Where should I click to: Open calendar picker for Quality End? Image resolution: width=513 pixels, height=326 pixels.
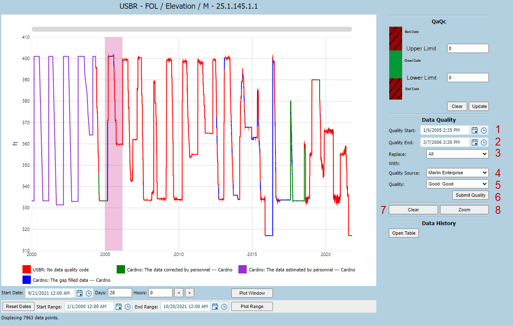pyautogui.click(x=474, y=142)
